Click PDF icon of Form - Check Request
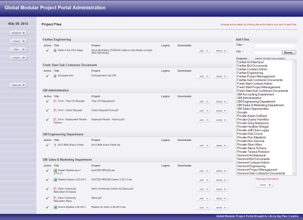This screenshot has width=303, height=220. 55,111
